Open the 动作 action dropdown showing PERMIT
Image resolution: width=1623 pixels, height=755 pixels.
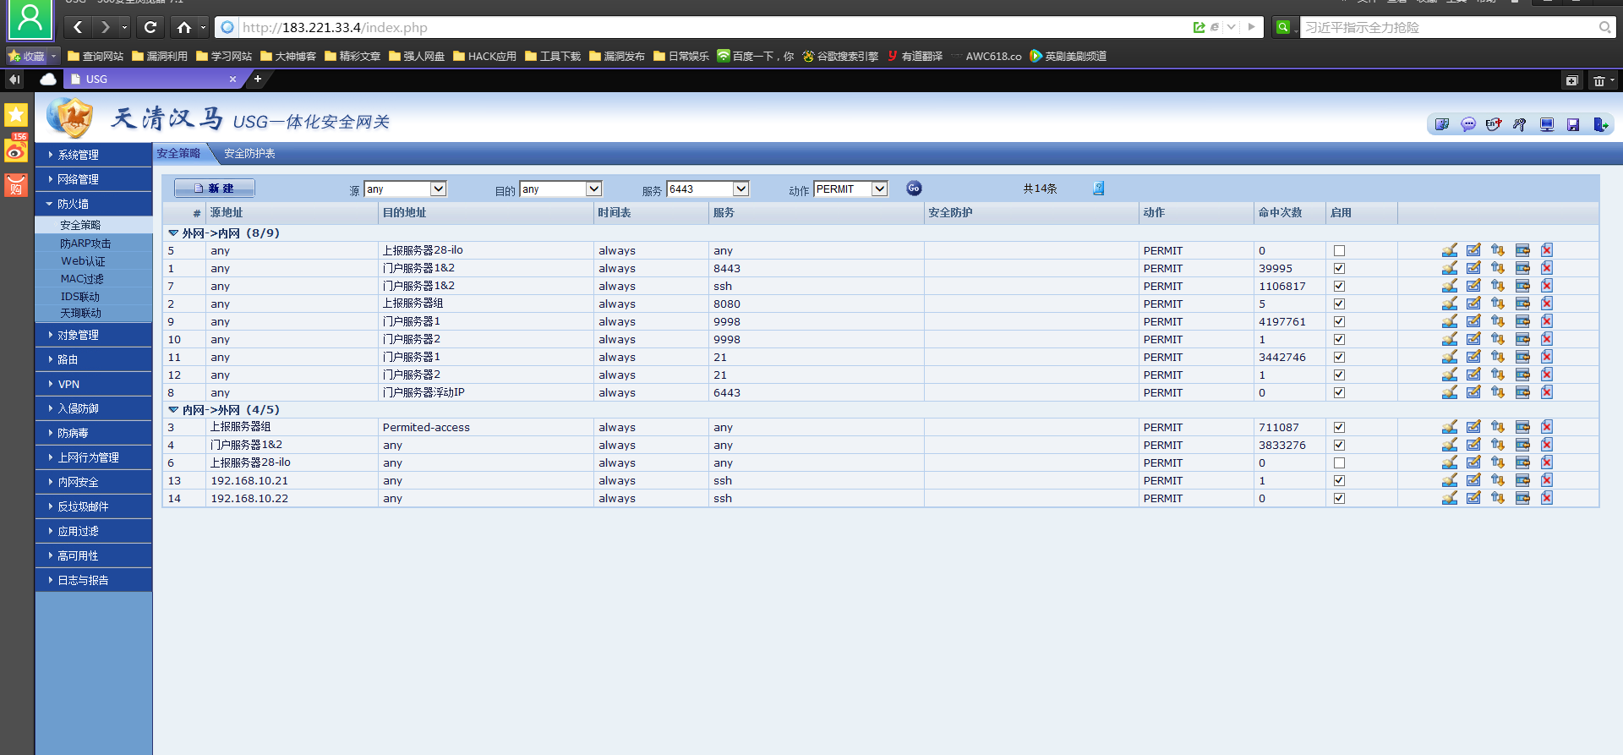(x=850, y=189)
